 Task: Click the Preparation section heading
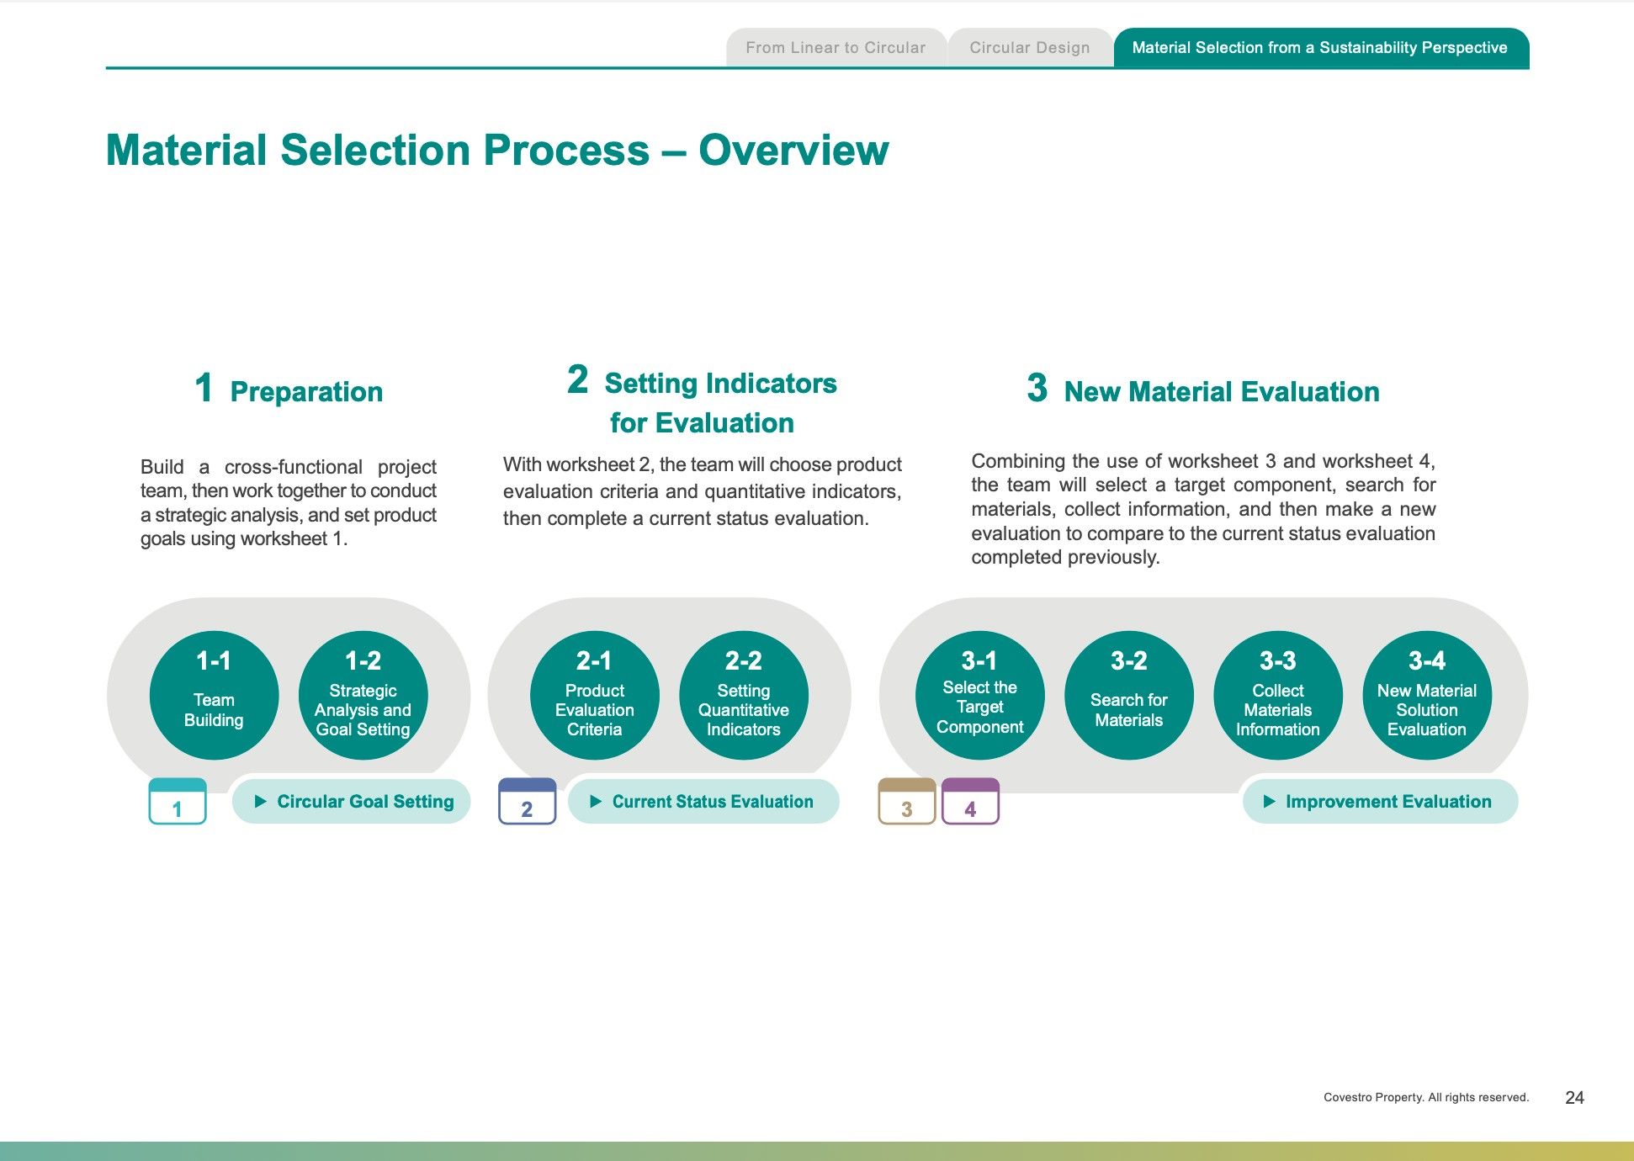[305, 392]
